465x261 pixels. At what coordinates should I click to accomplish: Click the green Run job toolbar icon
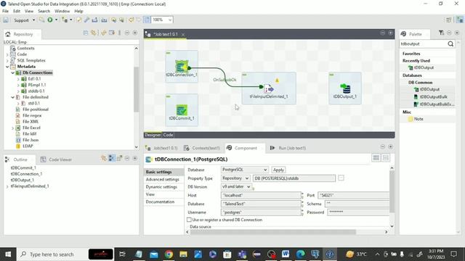[x=50, y=20]
